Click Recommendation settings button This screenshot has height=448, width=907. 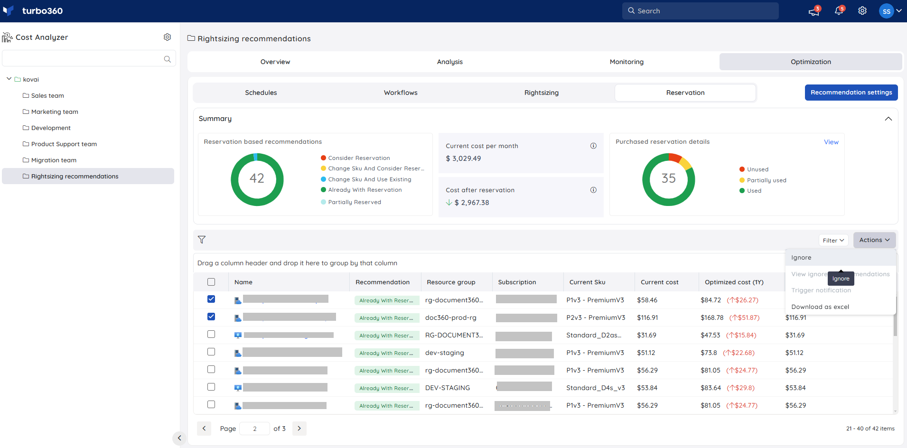click(851, 93)
